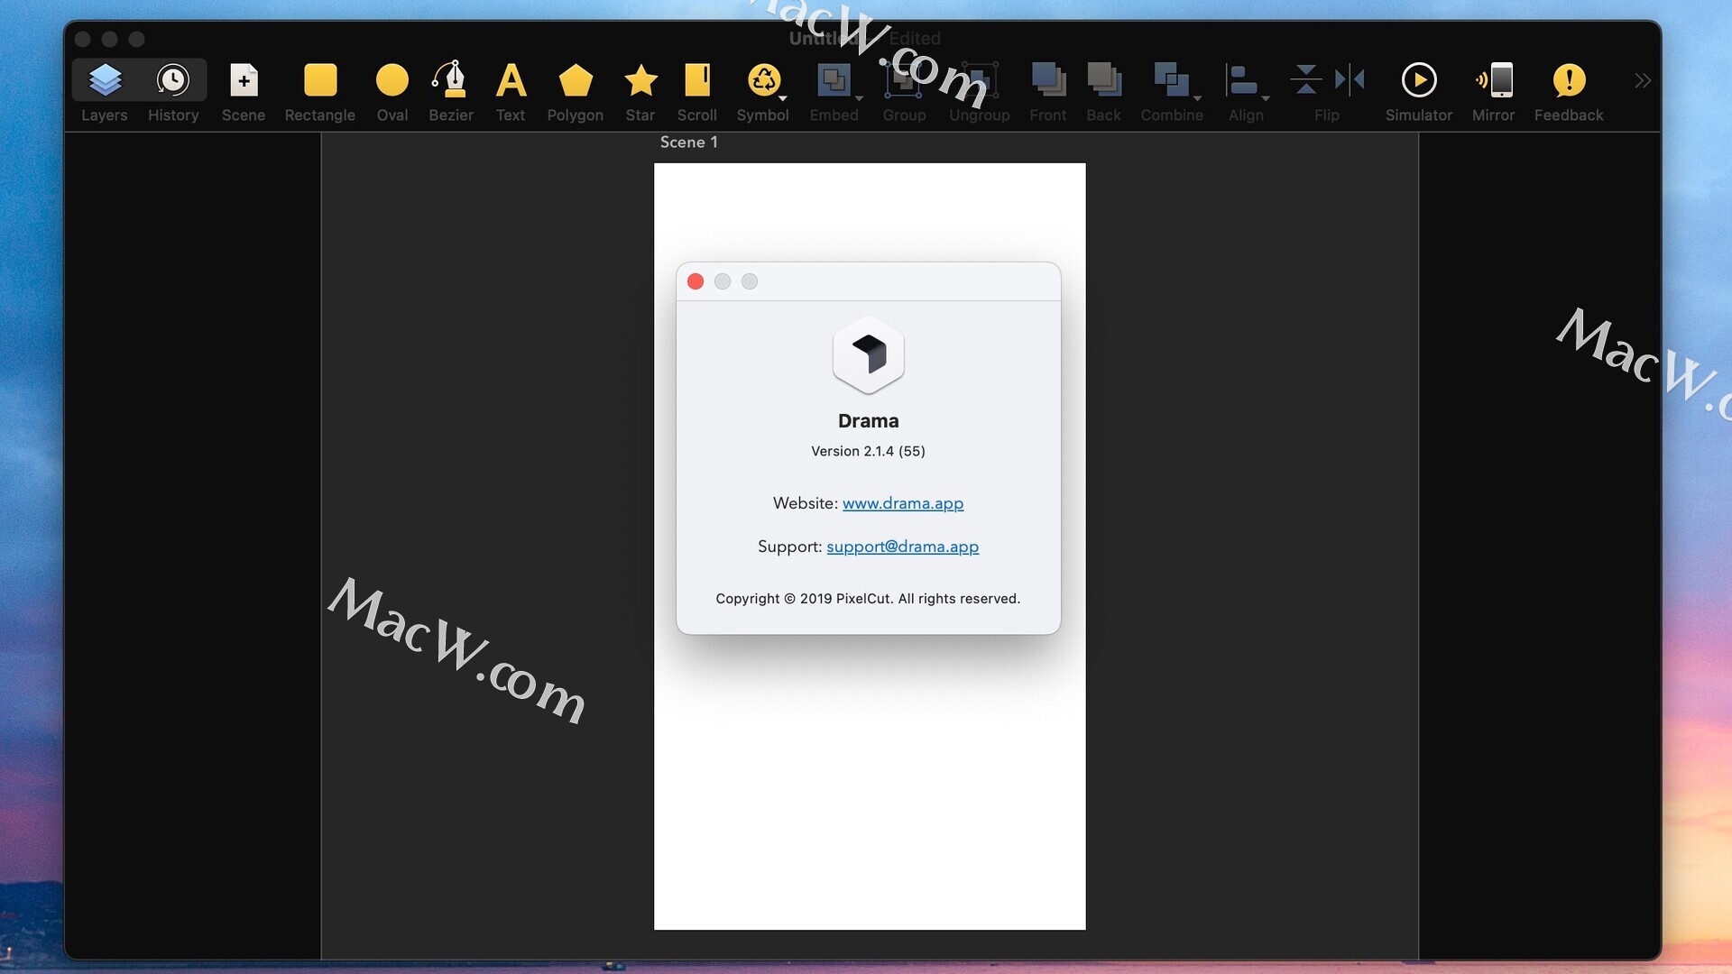Expand the toolbar overflow chevron
Screen dimensions: 1732x974
1642,80
